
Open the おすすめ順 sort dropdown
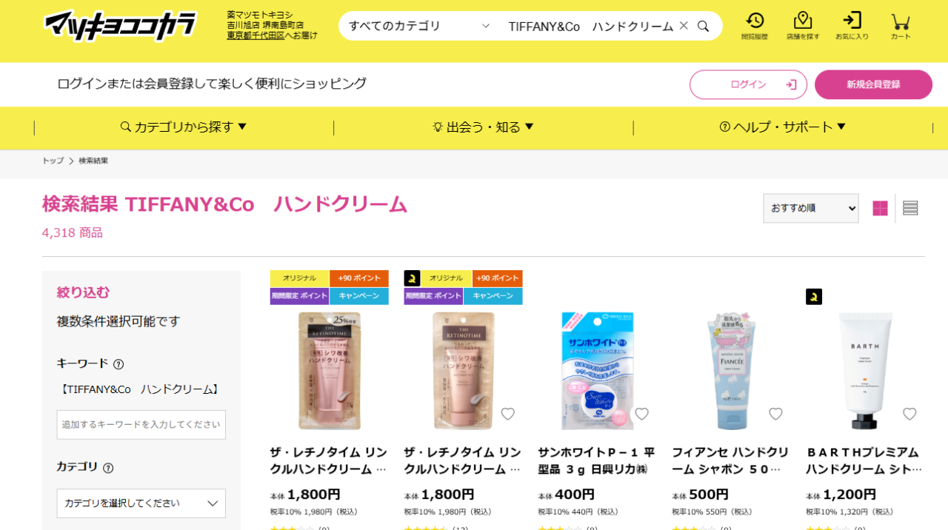811,208
